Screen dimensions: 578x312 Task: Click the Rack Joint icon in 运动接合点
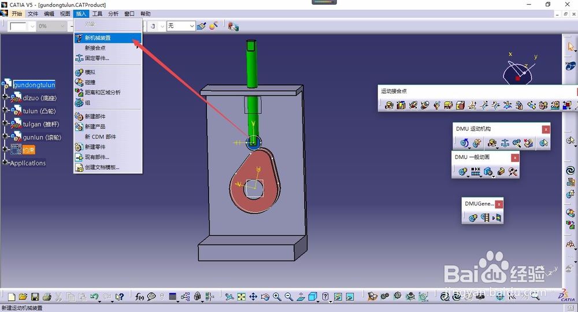point(555,105)
